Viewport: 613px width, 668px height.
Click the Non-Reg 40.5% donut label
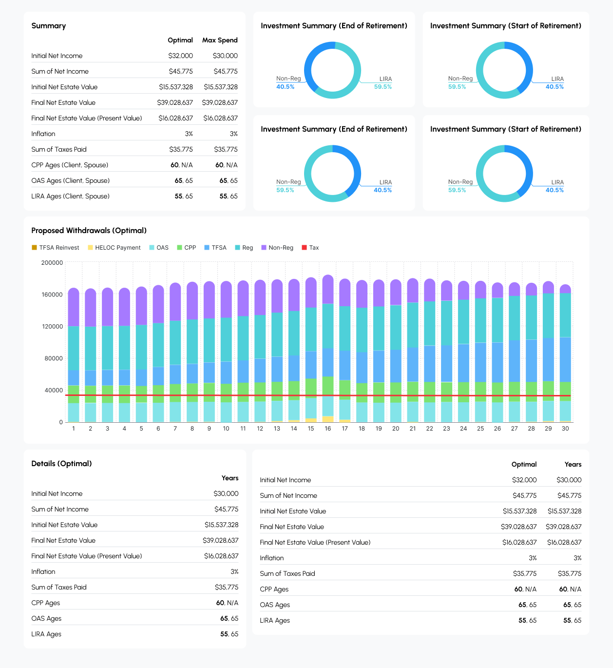coord(288,83)
